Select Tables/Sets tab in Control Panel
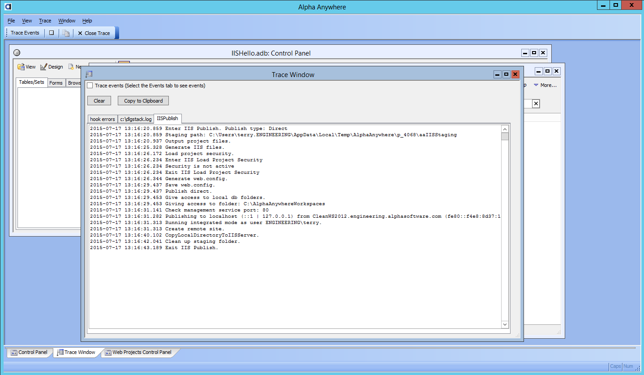Image resolution: width=644 pixels, height=375 pixels. point(32,82)
